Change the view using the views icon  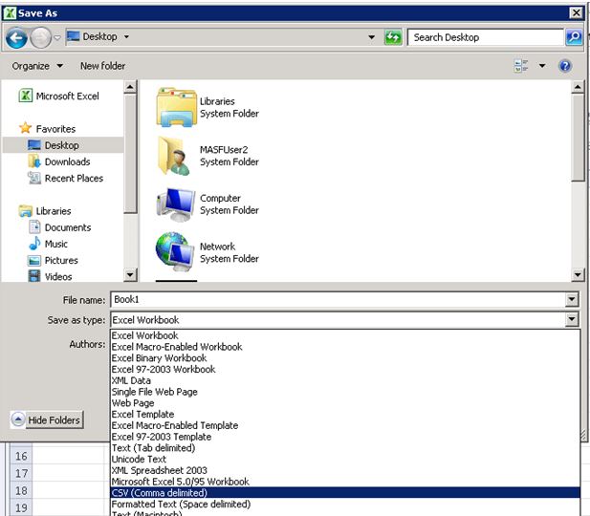[x=521, y=66]
